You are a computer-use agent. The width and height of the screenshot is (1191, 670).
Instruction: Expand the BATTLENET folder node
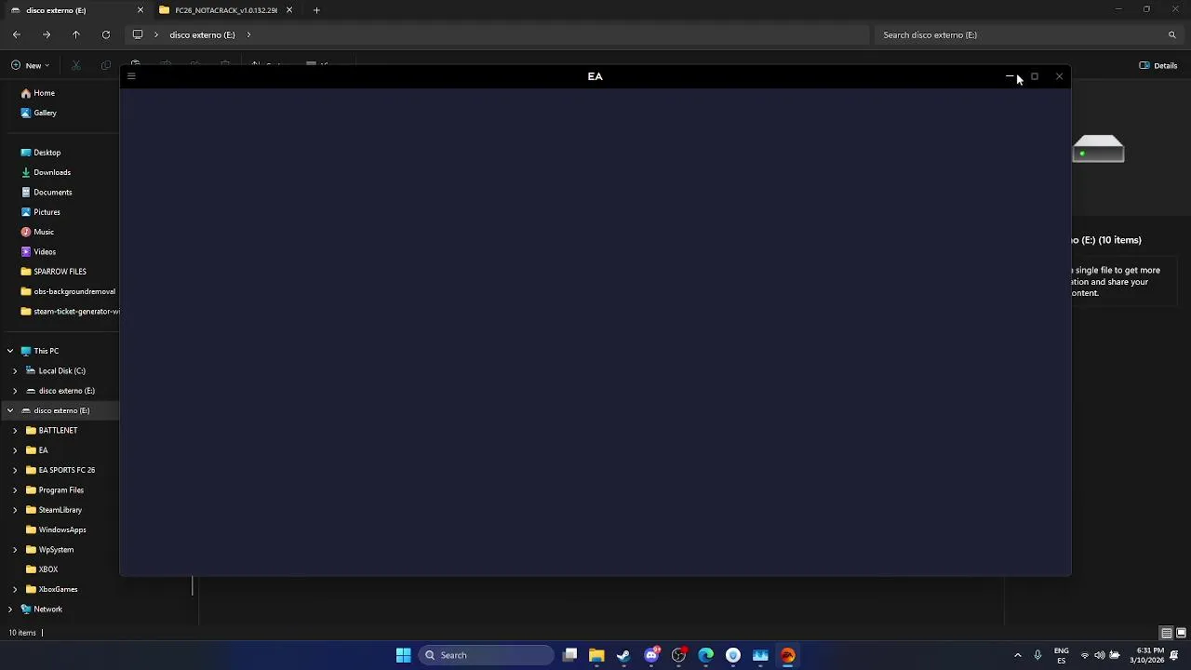(15, 430)
